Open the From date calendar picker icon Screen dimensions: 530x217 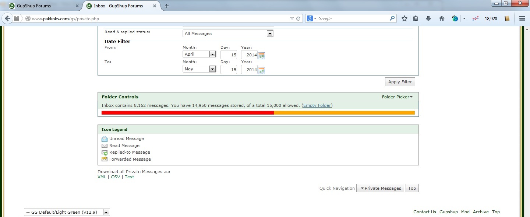[262, 56]
